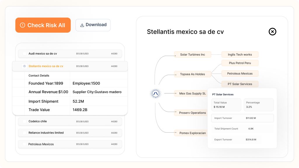Click the Import Shipment label
The width and height of the screenshot is (299, 168).
point(44,101)
